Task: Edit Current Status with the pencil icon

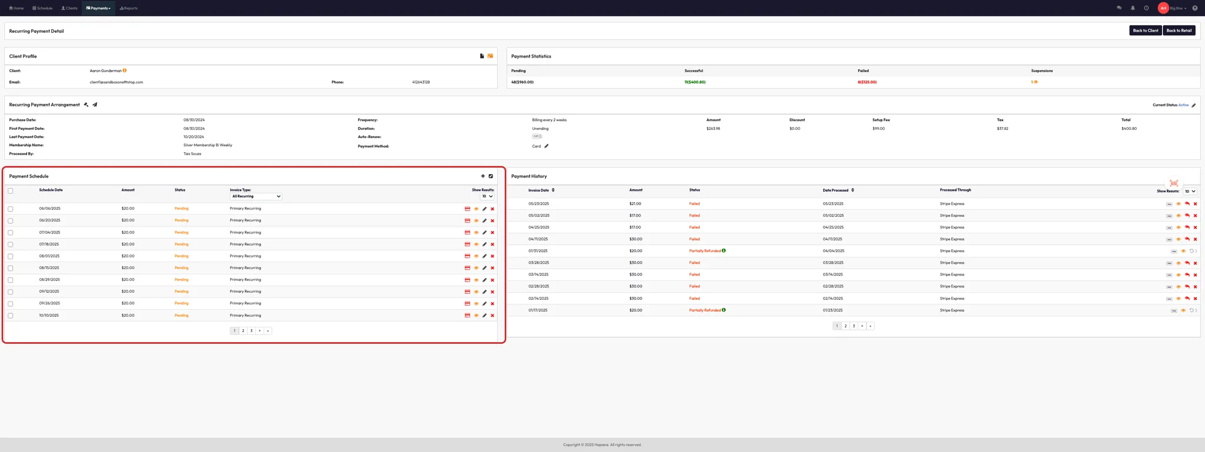Action: pyautogui.click(x=1193, y=105)
